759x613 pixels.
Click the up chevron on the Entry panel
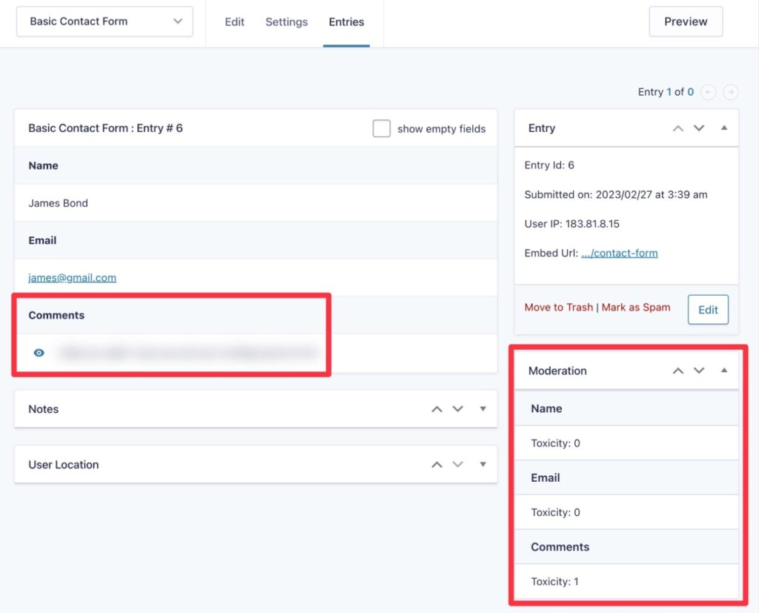point(677,127)
